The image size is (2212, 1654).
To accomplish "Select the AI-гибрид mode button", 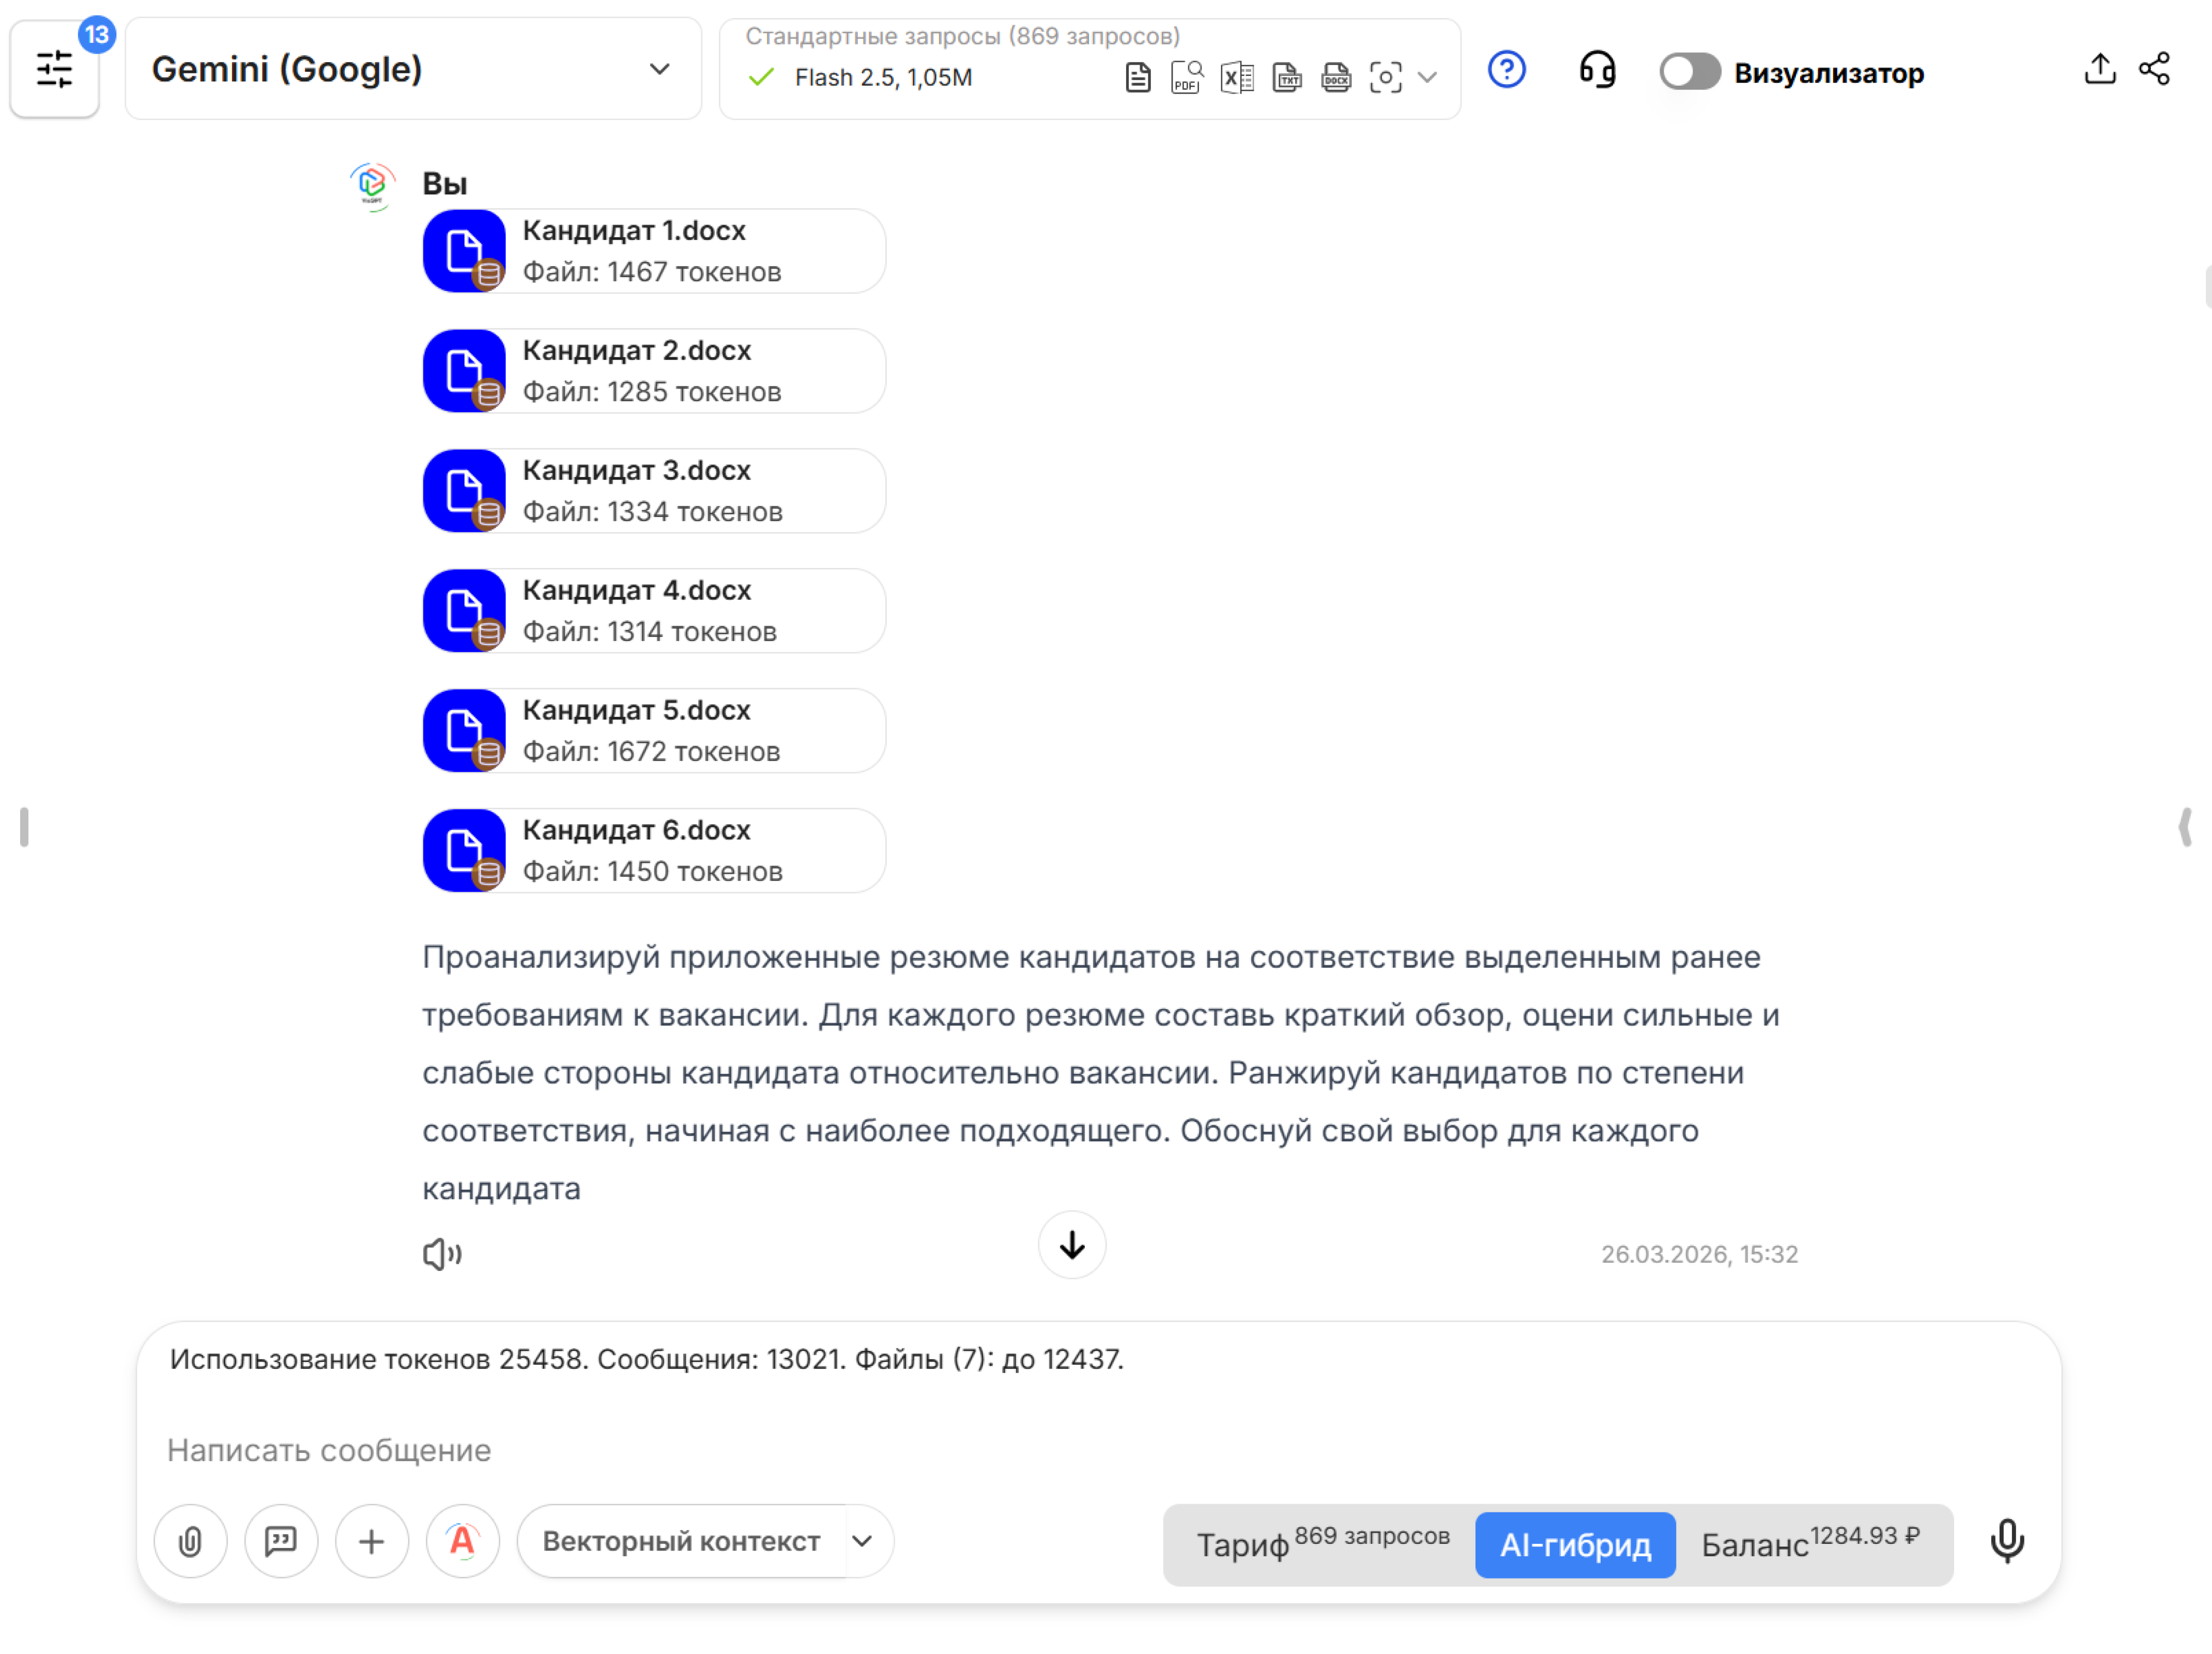I will pos(1574,1544).
